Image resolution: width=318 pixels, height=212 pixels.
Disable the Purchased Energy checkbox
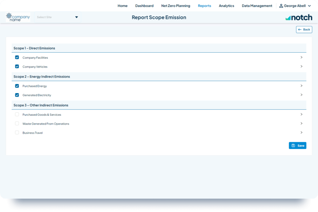17,86
